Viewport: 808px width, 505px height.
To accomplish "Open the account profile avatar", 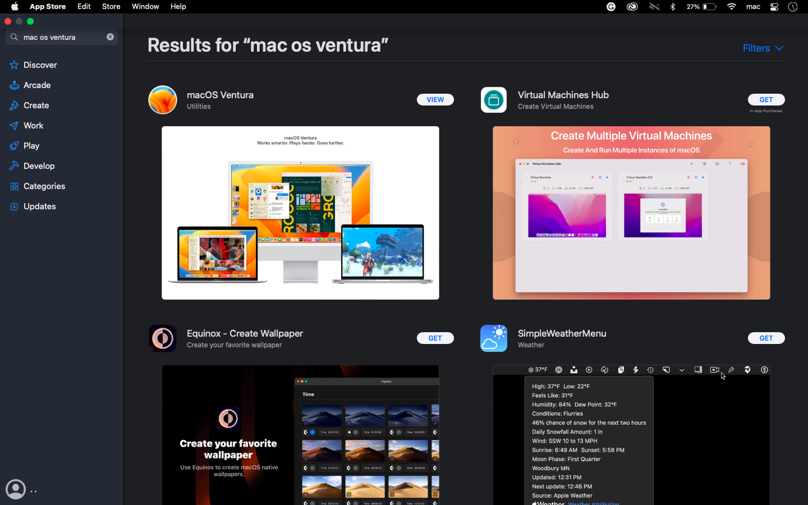I will click(x=16, y=489).
